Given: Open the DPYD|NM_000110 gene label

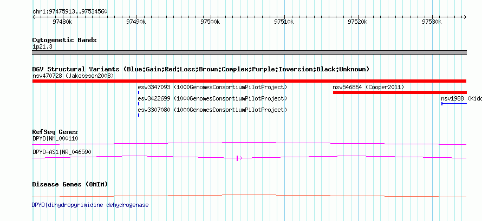Looking at the screenshot, I should coord(55,138).
